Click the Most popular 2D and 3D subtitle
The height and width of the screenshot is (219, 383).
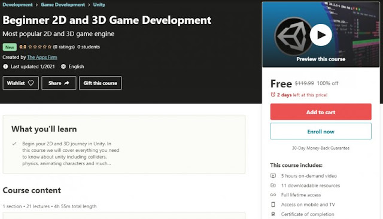pyautogui.click(x=59, y=34)
